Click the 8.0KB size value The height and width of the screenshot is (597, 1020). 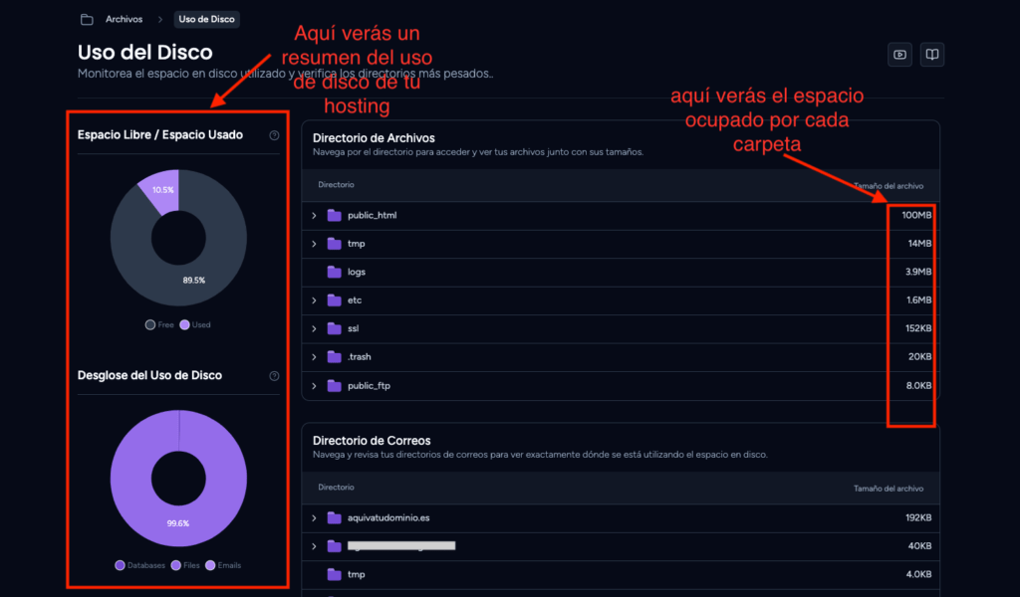pyautogui.click(x=919, y=386)
